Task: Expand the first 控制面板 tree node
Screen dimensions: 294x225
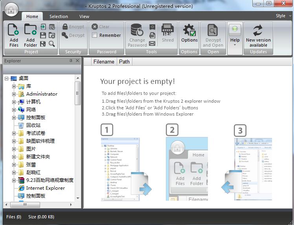Action: [14, 118]
